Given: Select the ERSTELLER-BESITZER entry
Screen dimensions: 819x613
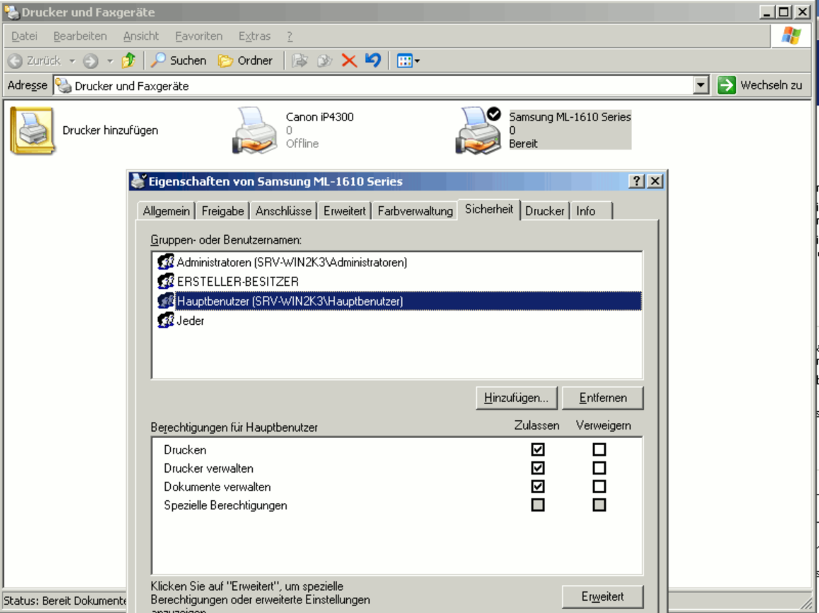Looking at the screenshot, I should (x=237, y=281).
